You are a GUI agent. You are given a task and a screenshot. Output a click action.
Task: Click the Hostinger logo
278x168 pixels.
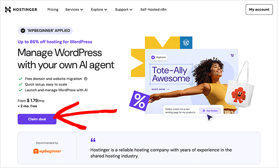click(21, 9)
